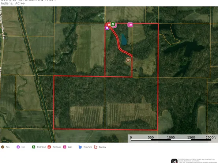This screenshot has width=218, height=163.
Task: Click the blue Pond / Tank legend icon
Action: point(80,147)
